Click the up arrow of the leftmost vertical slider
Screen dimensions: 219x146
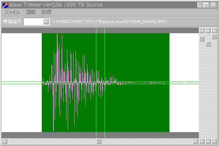tap(202, 31)
